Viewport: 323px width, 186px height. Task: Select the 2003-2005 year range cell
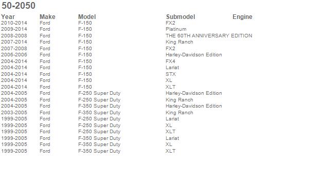14,113
